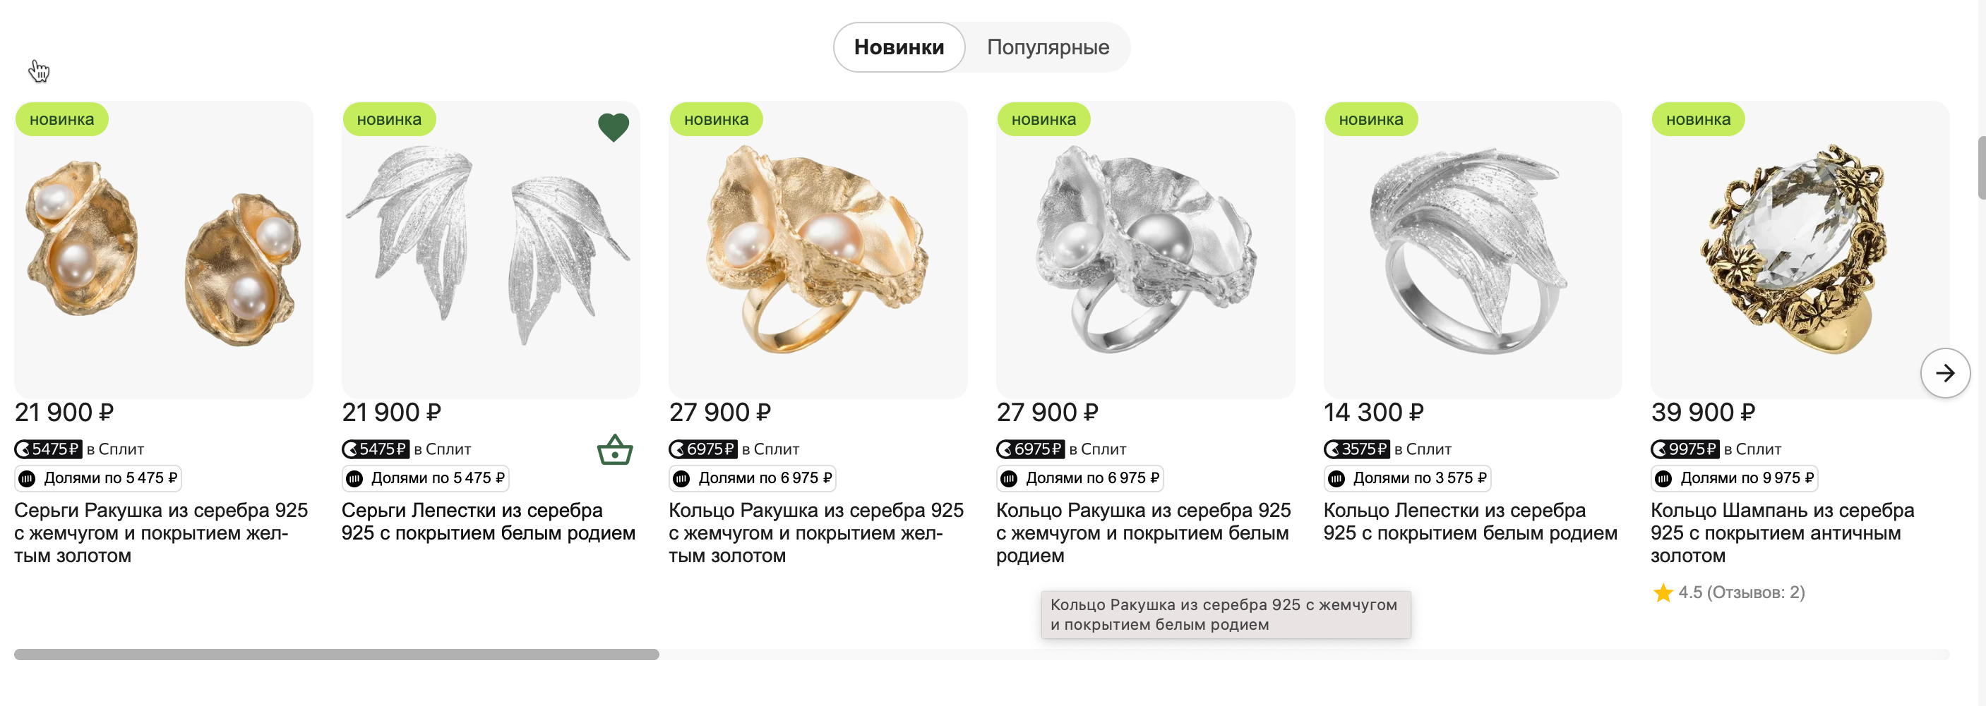The image size is (1986, 706).
Task: Open the Кольцо Шампань product image
Action: (1800, 250)
